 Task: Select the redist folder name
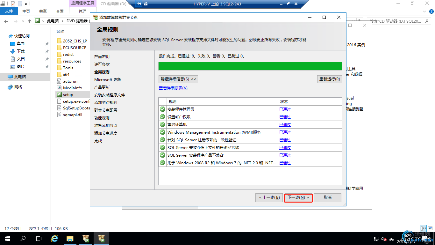(68, 54)
